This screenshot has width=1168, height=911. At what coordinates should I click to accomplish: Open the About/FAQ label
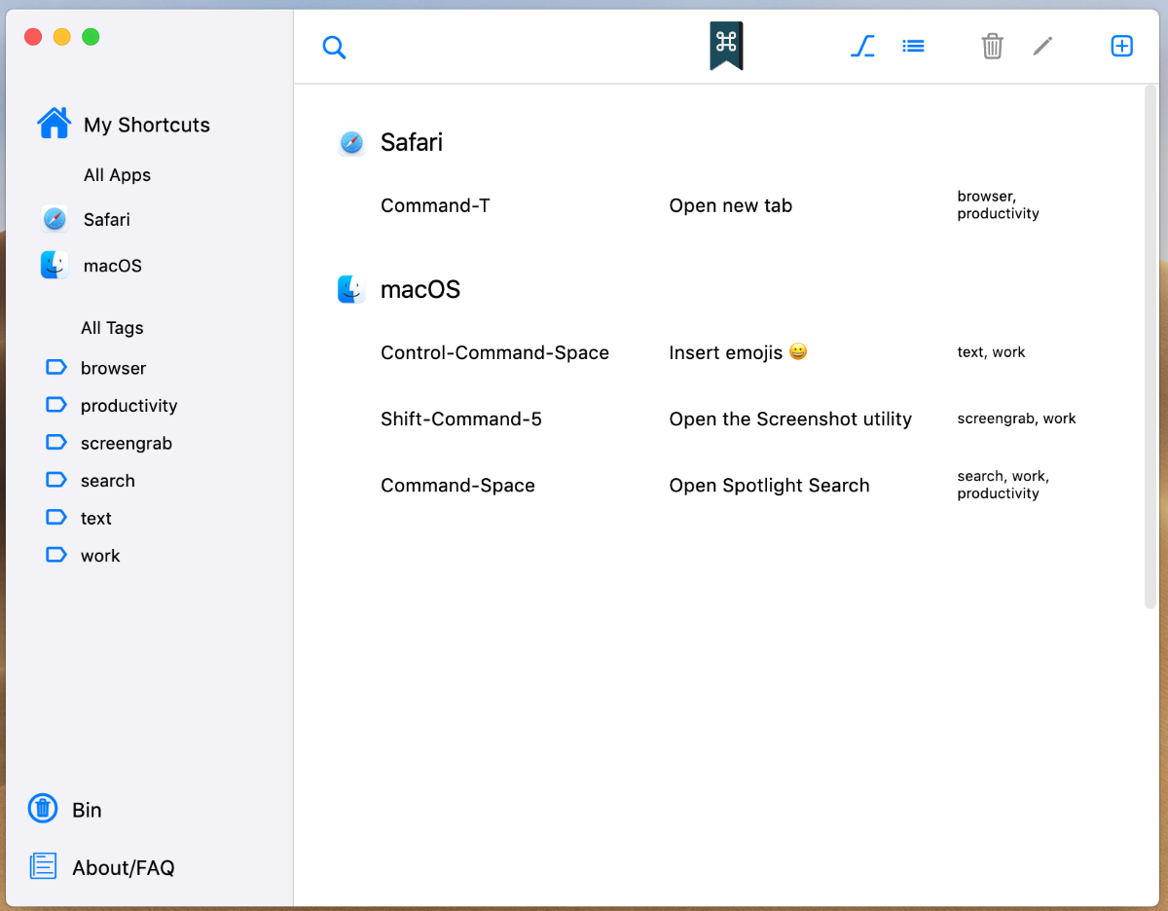pos(124,867)
